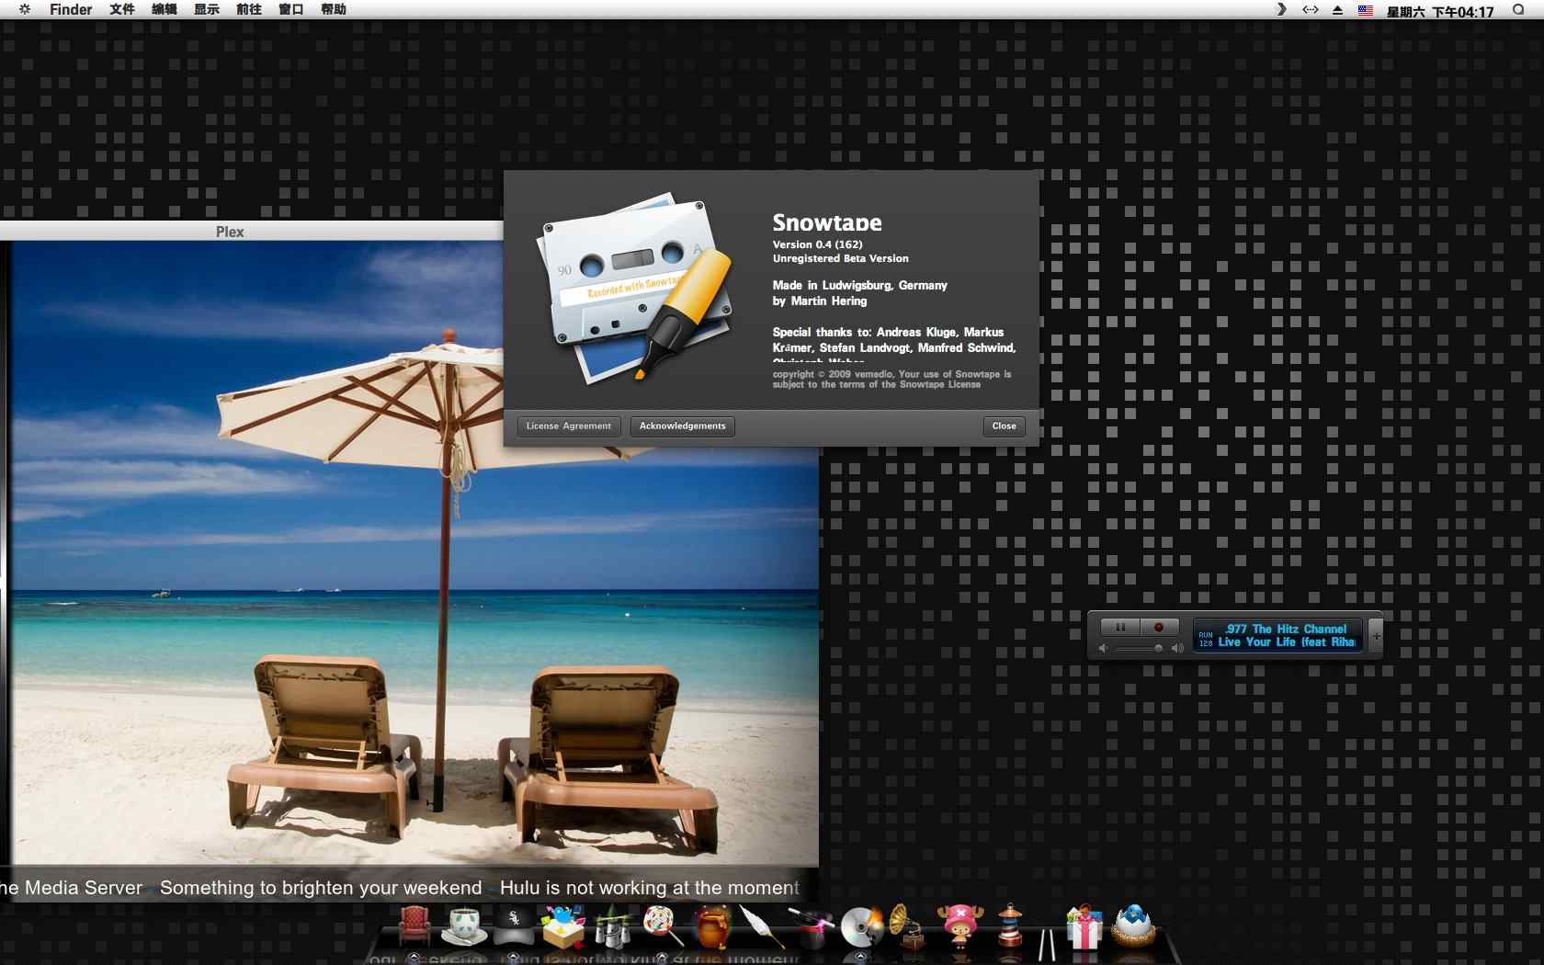The image size is (1544, 965).
Task: Close the Snowtape about dialog
Action: tap(1004, 426)
